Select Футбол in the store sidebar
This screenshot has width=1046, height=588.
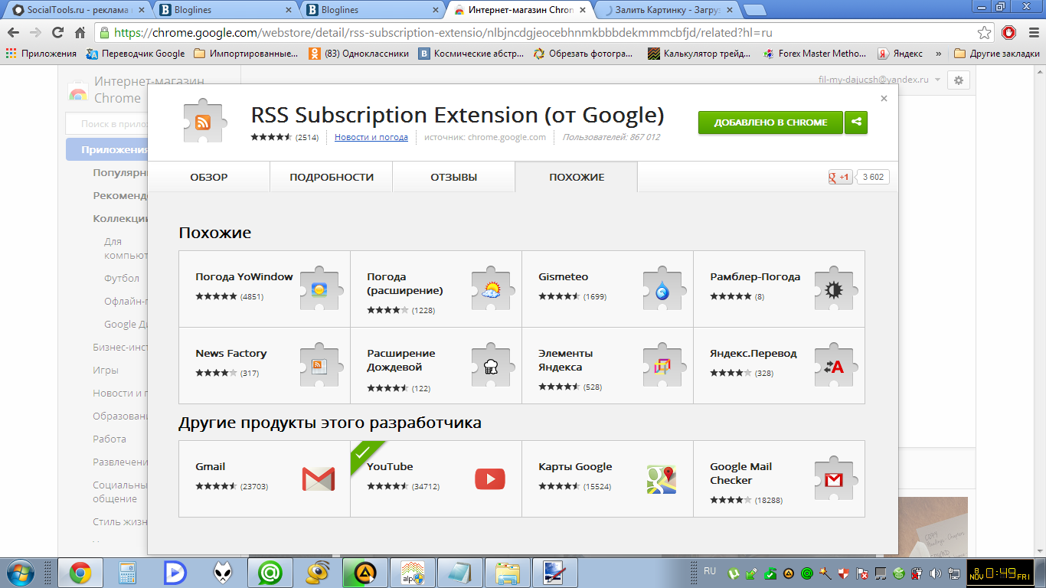point(122,278)
